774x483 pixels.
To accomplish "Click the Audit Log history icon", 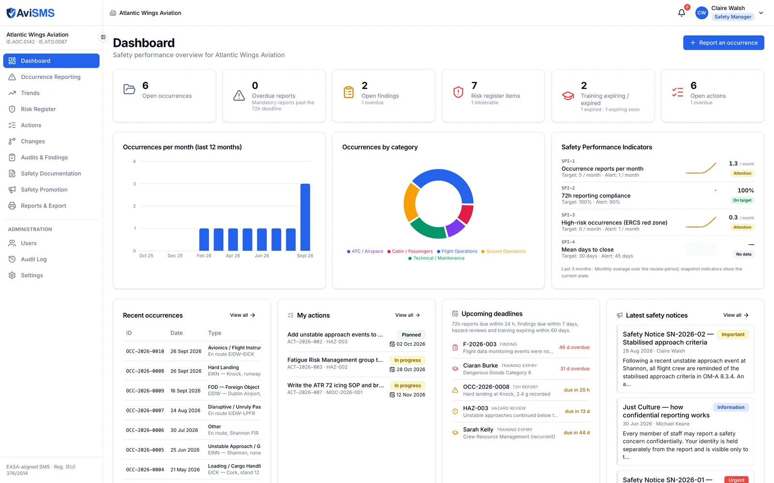I will point(12,259).
